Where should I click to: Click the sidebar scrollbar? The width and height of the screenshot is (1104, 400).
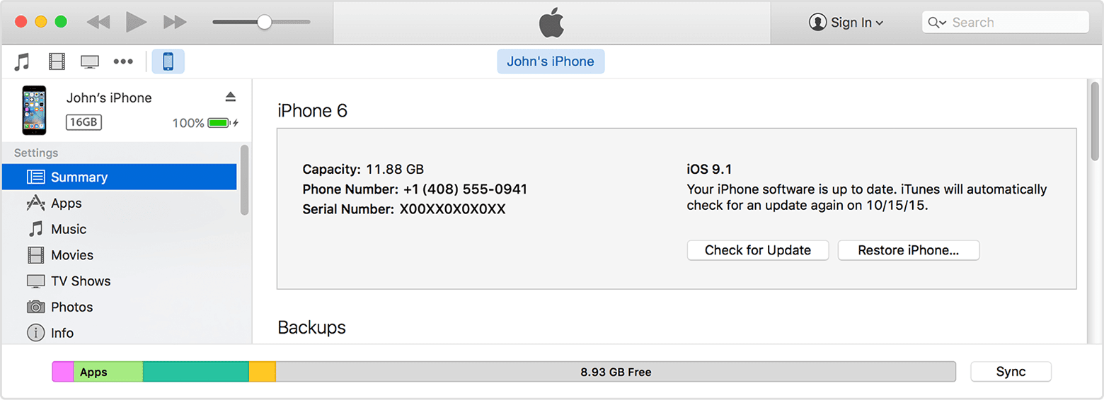tap(244, 180)
